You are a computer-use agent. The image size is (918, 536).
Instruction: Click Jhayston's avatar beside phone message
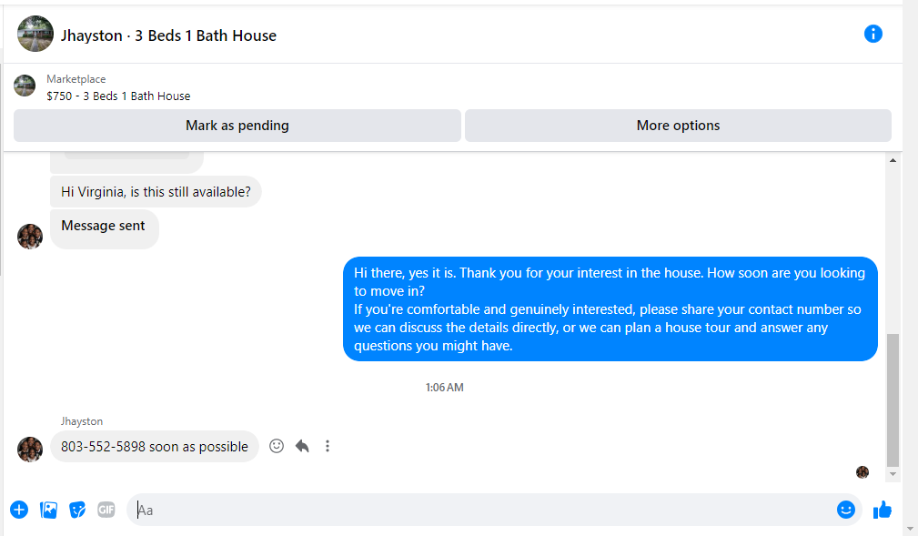click(x=30, y=450)
